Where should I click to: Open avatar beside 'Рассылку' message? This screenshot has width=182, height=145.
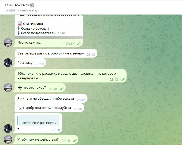click(8, 63)
